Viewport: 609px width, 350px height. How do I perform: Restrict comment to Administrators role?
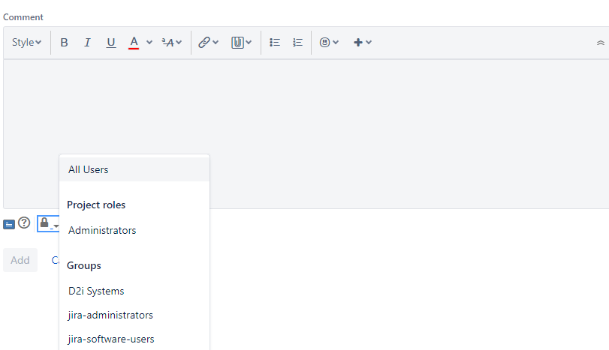pyautogui.click(x=134, y=230)
